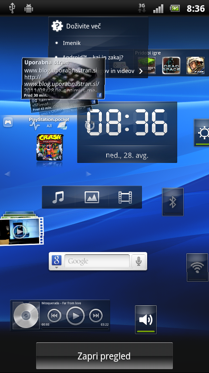Open the Google search source dropdown

coord(57,262)
